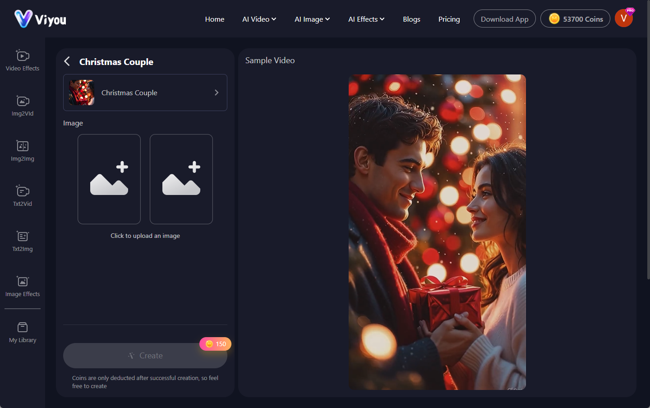
Task: Open My Library in the sidebar
Action: point(23,332)
